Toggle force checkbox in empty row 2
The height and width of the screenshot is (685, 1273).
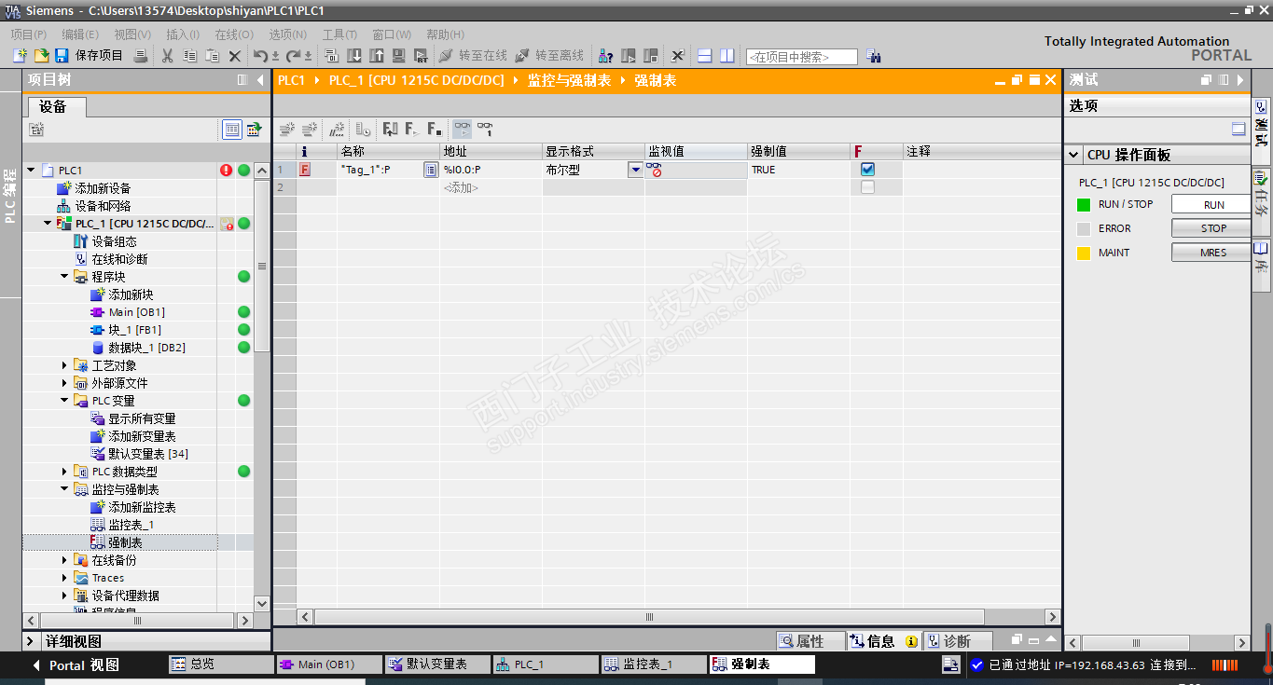867,187
